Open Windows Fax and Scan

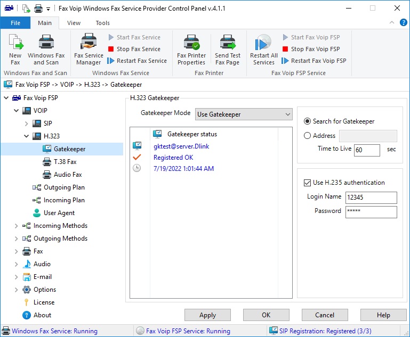click(x=46, y=50)
